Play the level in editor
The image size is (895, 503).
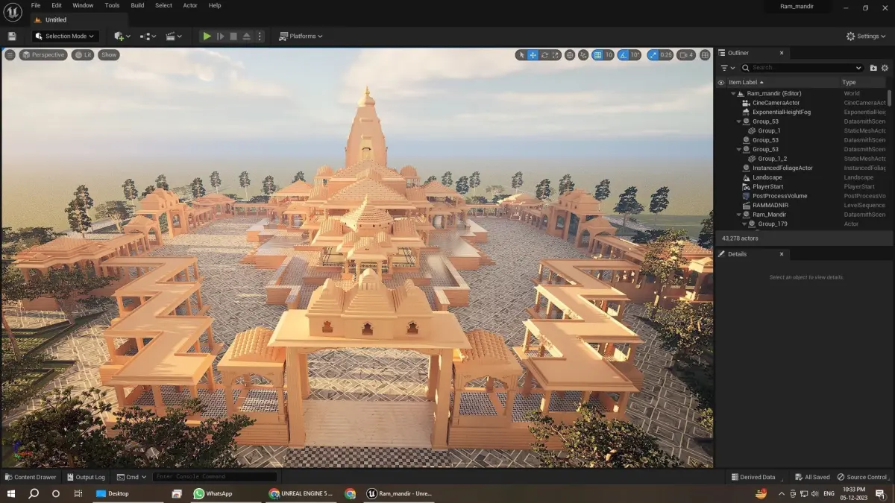207,36
